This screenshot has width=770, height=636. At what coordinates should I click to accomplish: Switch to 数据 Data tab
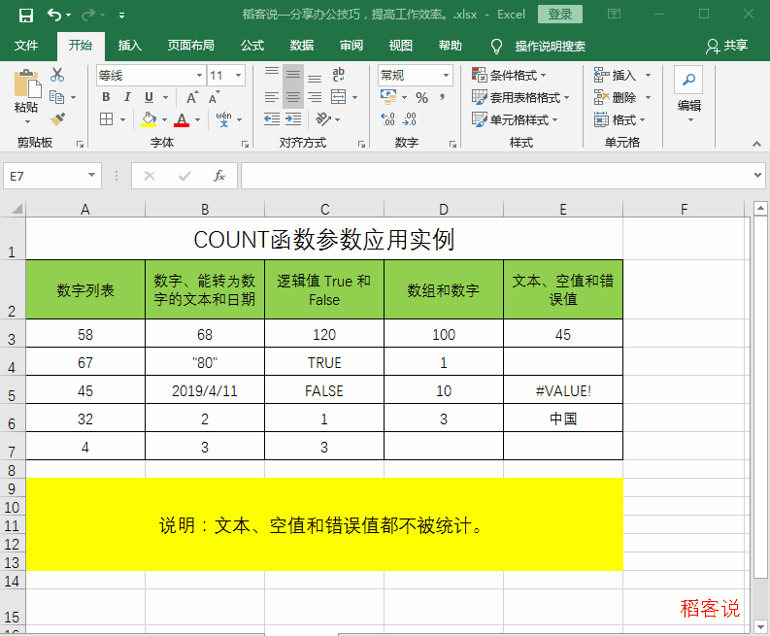coord(302,46)
